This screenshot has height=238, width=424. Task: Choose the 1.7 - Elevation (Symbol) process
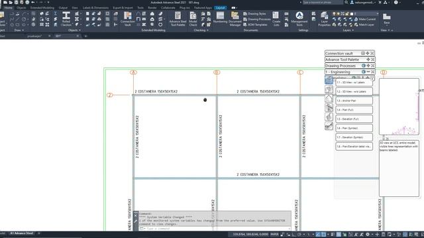354,138
